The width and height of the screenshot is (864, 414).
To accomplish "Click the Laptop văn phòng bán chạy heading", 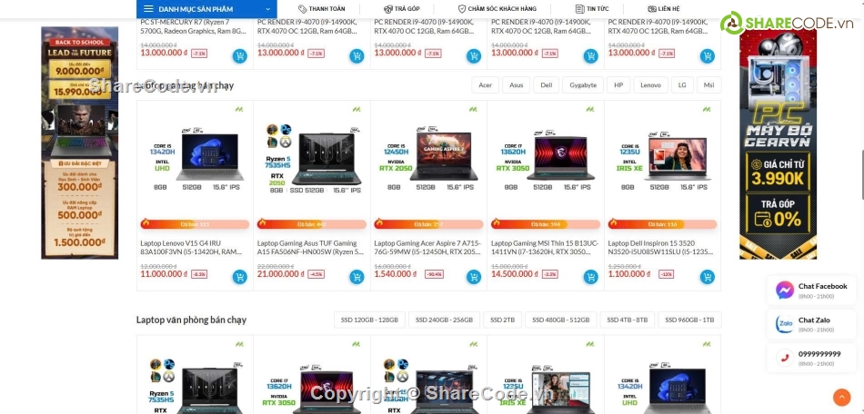I will click(191, 320).
